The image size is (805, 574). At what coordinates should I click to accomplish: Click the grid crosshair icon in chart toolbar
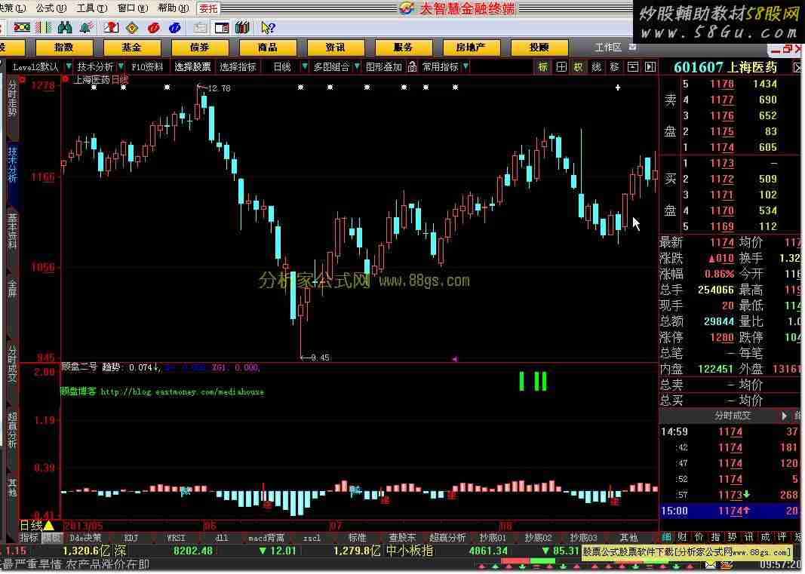(561, 66)
